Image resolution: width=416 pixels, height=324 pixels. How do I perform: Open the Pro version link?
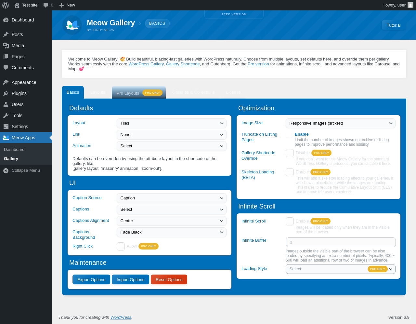(x=258, y=64)
